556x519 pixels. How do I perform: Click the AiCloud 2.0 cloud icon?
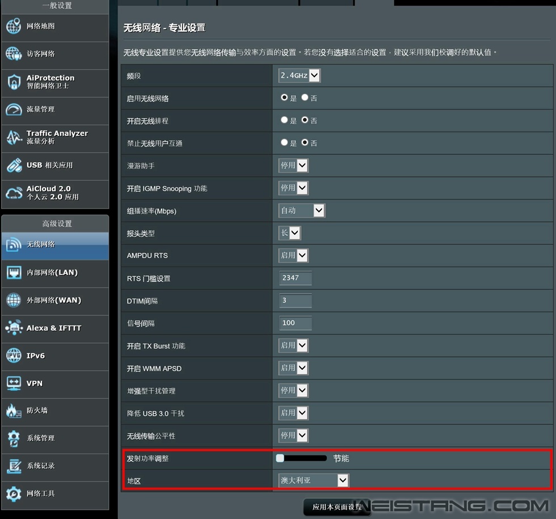pyautogui.click(x=14, y=193)
